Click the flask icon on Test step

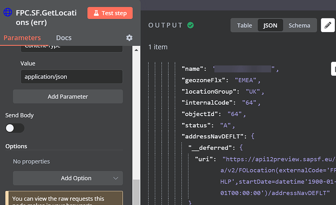pos(96,13)
